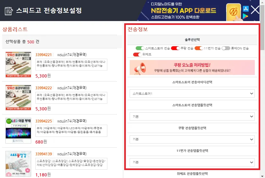Close the banner with the X icon
This screenshot has height=178, width=265.
tap(255, 10)
